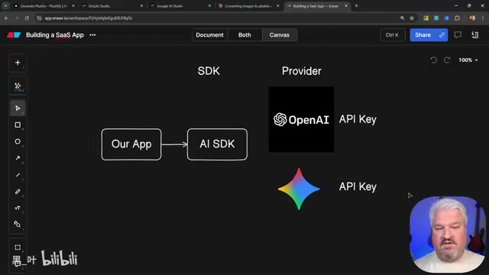Viewport: 489px width, 275px height.
Task: Select the AI SDK box on canvas
Action: (217, 144)
